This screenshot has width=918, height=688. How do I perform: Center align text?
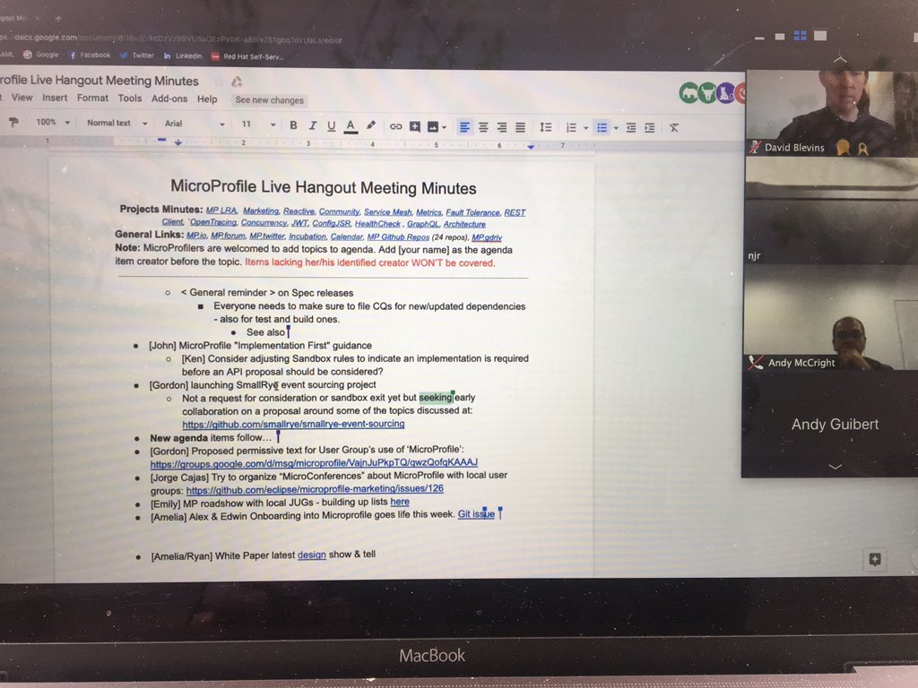[x=483, y=127]
